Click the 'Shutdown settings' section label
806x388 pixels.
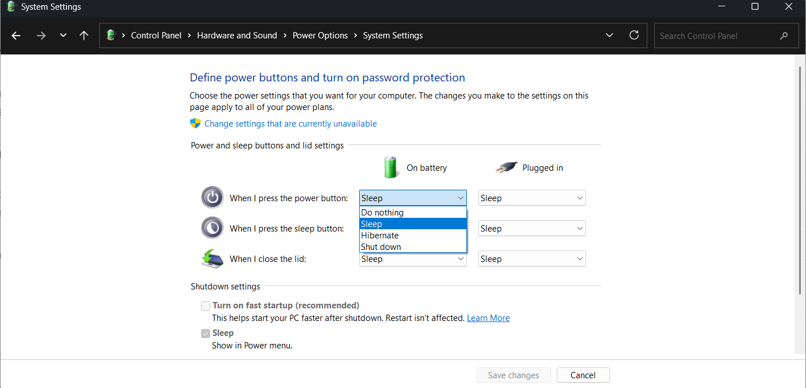pos(225,286)
